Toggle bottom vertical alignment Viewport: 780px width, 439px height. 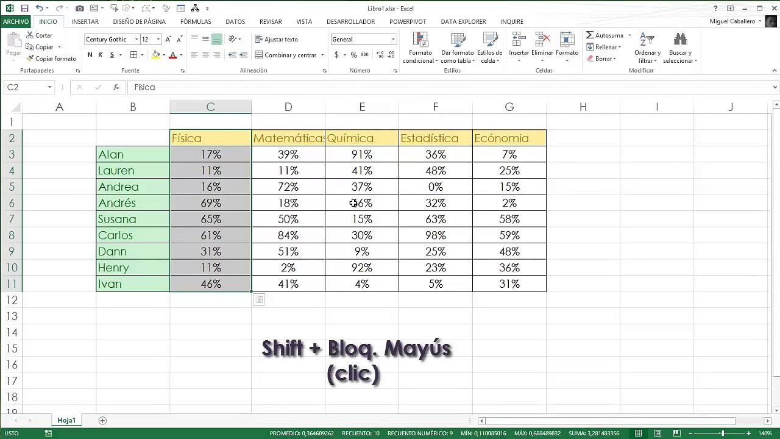click(x=217, y=39)
